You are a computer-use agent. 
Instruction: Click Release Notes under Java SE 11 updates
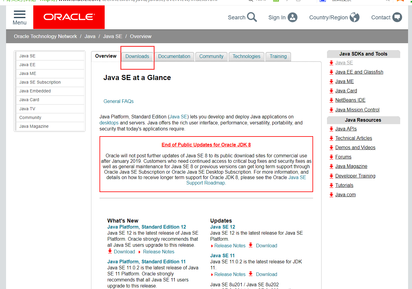[230, 275]
